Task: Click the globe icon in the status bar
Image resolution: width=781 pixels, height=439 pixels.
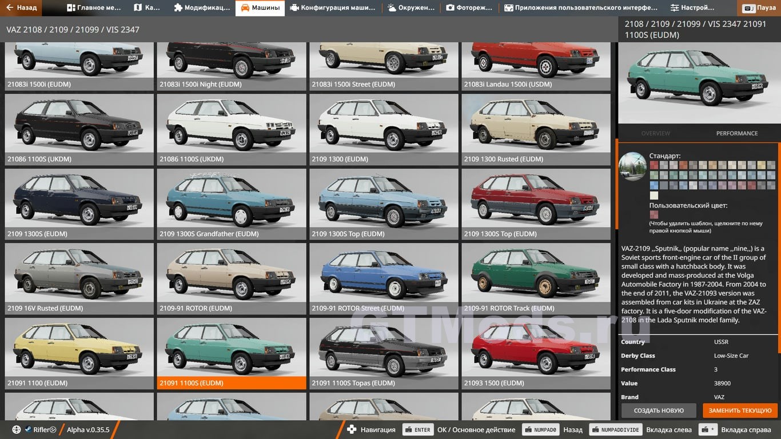Action: click(17, 430)
